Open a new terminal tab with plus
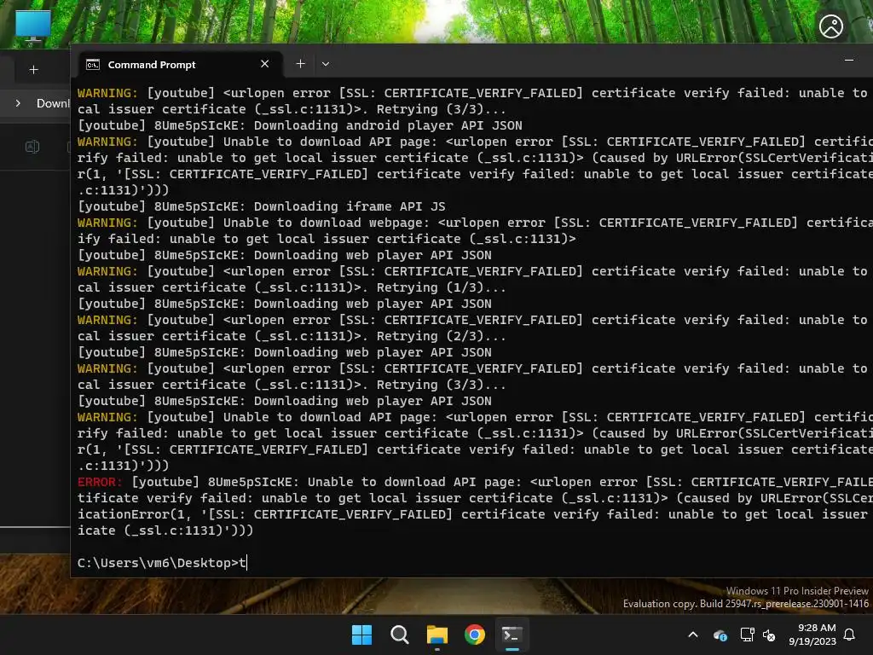This screenshot has width=873, height=655. click(x=300, y=64)
